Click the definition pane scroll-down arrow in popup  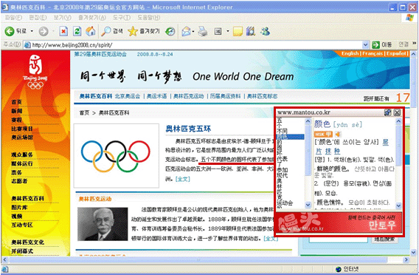(x=398, y=206)
